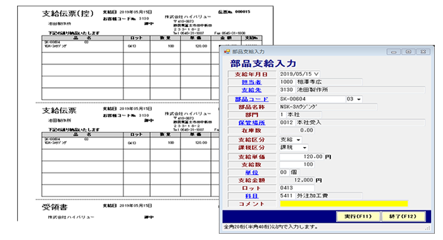Click the 単位 lookup link

pyautogui.click(x=251, y=172)
